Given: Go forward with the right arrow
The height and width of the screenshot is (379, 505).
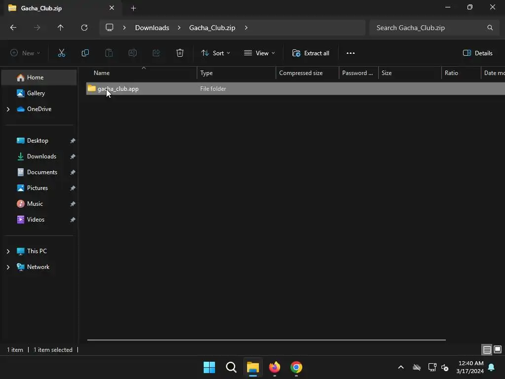Looking at the screenshot, I should click(37, 28).
